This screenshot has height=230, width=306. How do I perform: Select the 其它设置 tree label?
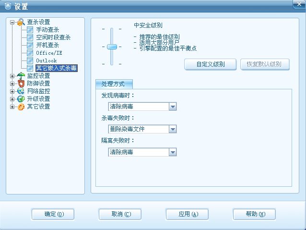(x=38, y=107)
